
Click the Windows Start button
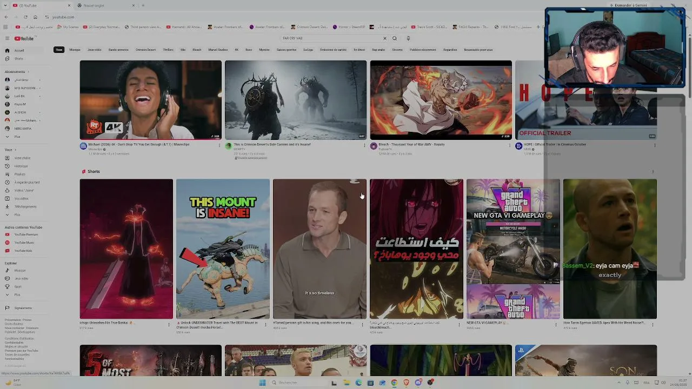262,383
